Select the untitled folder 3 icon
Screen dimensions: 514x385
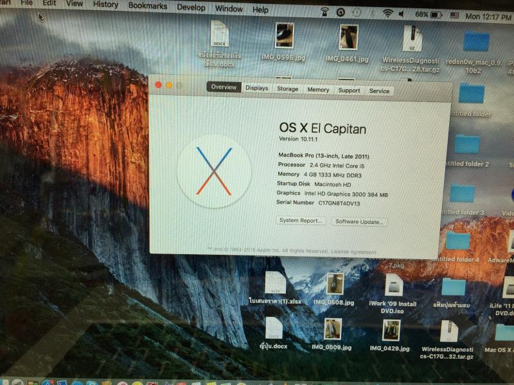[462, 193]
